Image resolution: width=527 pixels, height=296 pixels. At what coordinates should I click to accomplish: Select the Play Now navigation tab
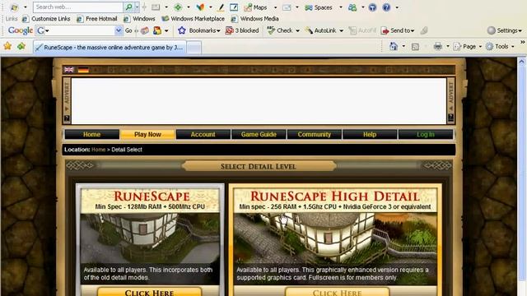[x=147, y=134]
